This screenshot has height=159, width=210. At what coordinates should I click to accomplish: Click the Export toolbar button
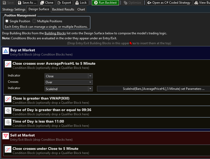(64, 3)
